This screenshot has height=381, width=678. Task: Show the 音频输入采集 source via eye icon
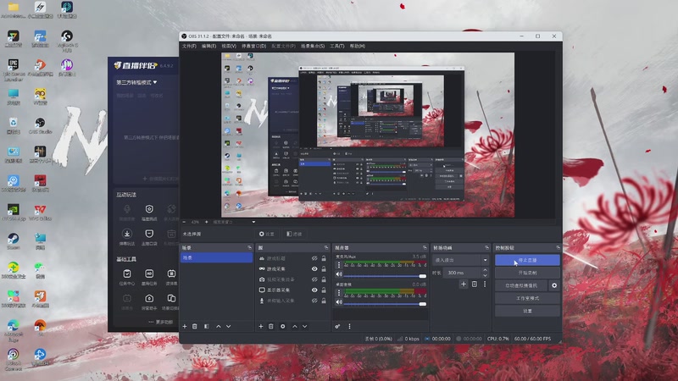point(314,301)
